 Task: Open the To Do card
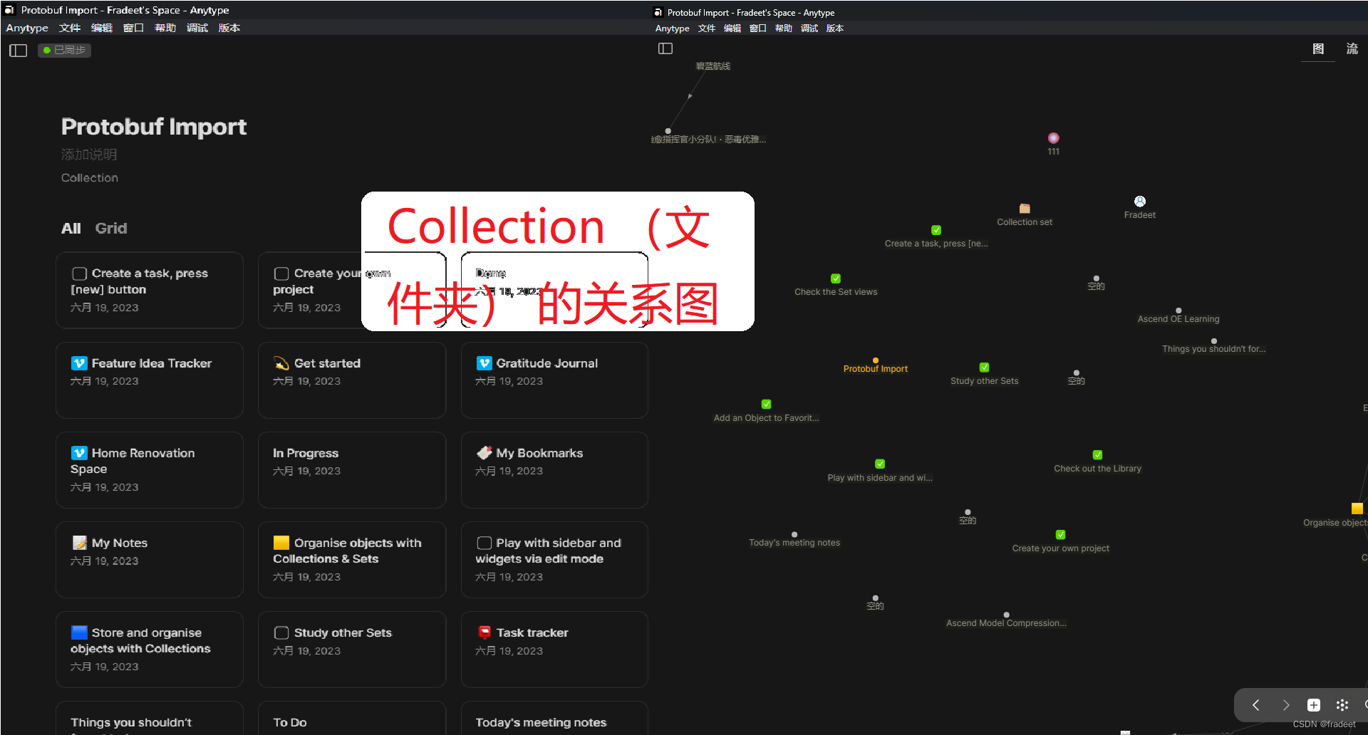tap(352, 718)
